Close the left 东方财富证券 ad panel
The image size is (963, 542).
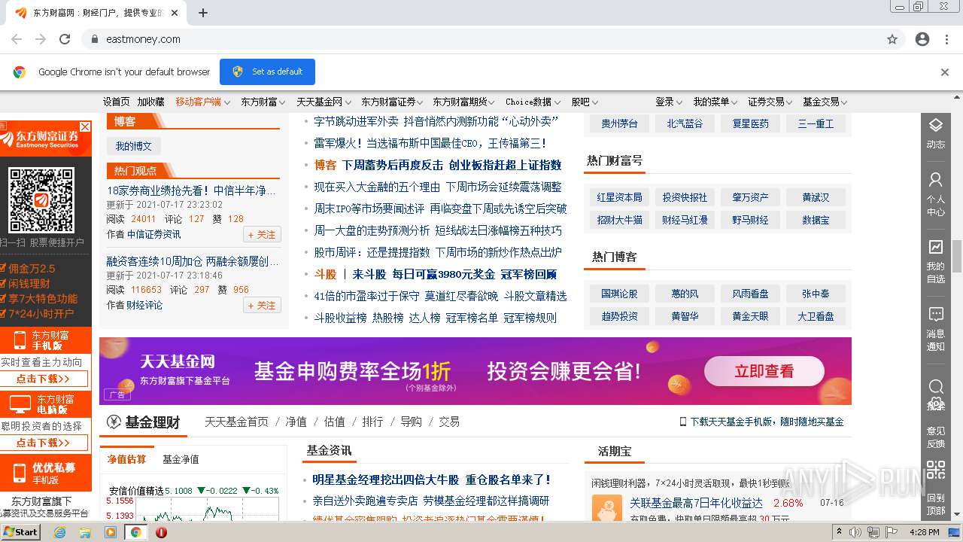(x=85, y=126)
